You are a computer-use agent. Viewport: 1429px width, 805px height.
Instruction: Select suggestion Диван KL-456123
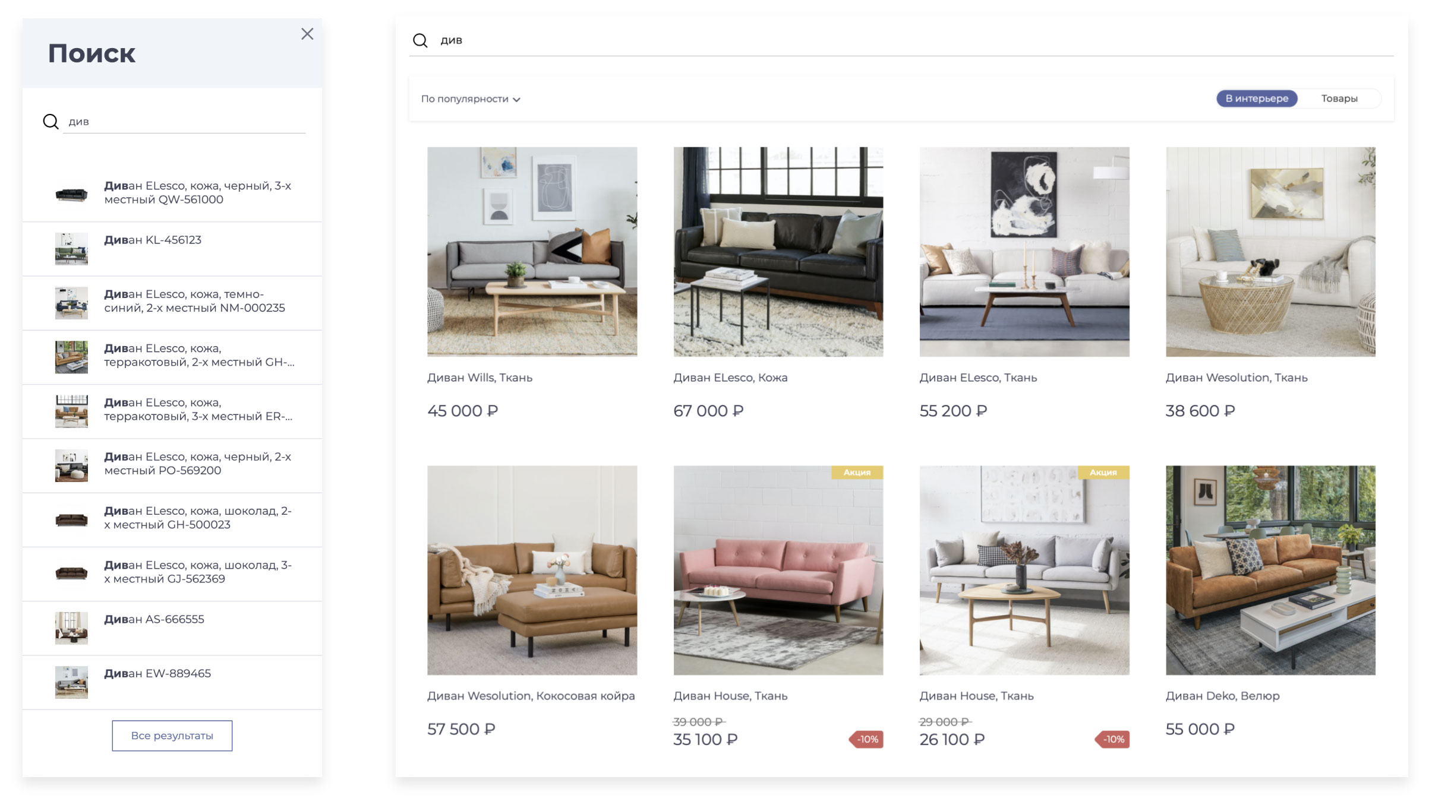tap(172, 249)
